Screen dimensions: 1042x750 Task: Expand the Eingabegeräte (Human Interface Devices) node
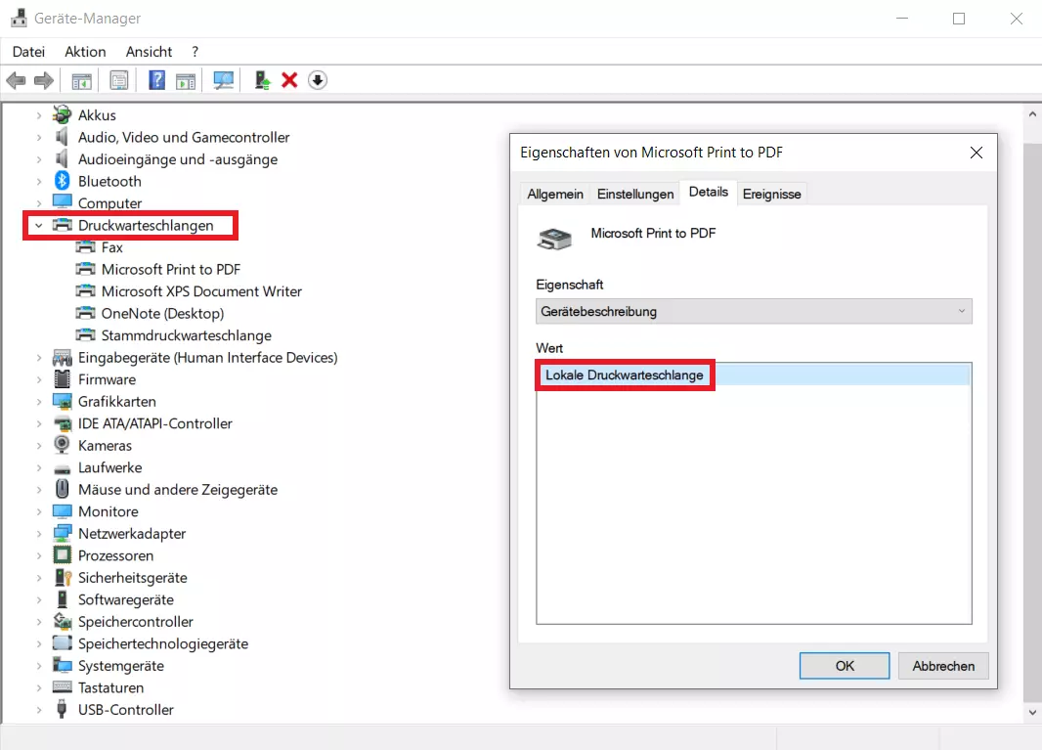pos(38,357)
